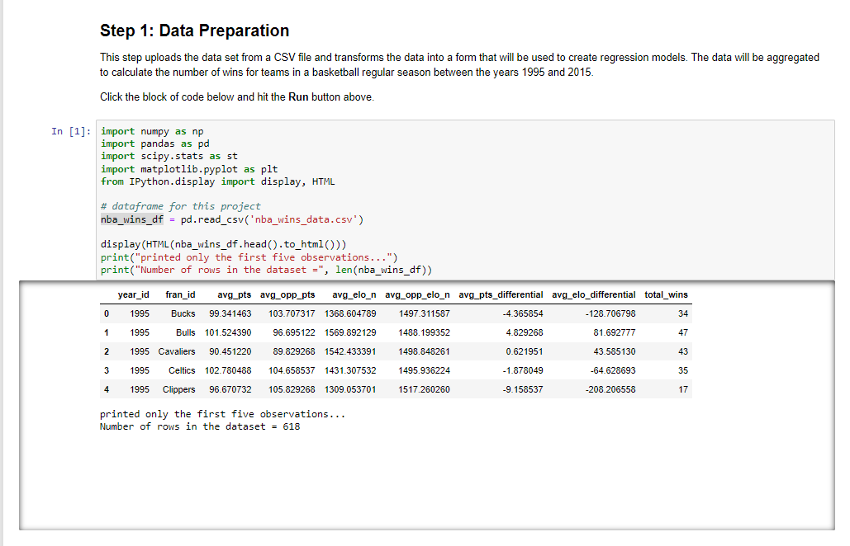
Task: Click total wins value 47 for Bulls
Action: [683, 332]
